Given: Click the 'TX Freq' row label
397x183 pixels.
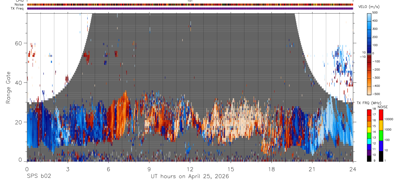Looking at the screenshot, I should click(18, 8).
